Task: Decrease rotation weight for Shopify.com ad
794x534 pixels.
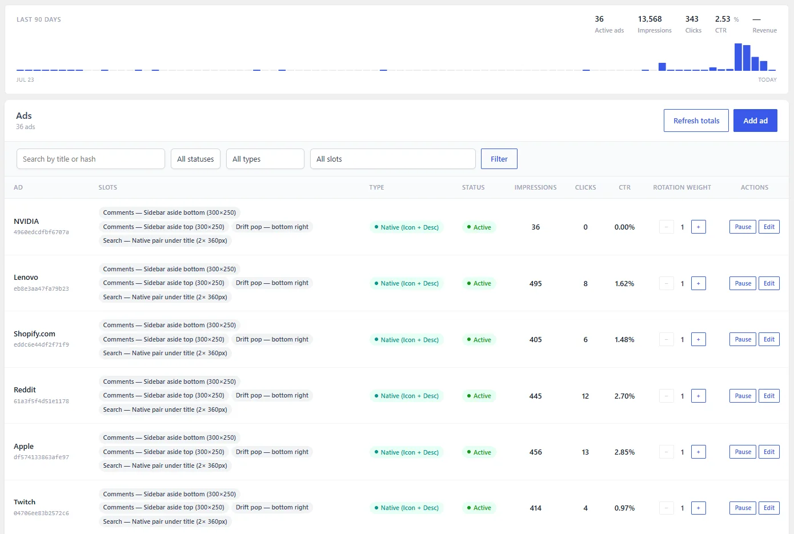Action: pos(667,339)
